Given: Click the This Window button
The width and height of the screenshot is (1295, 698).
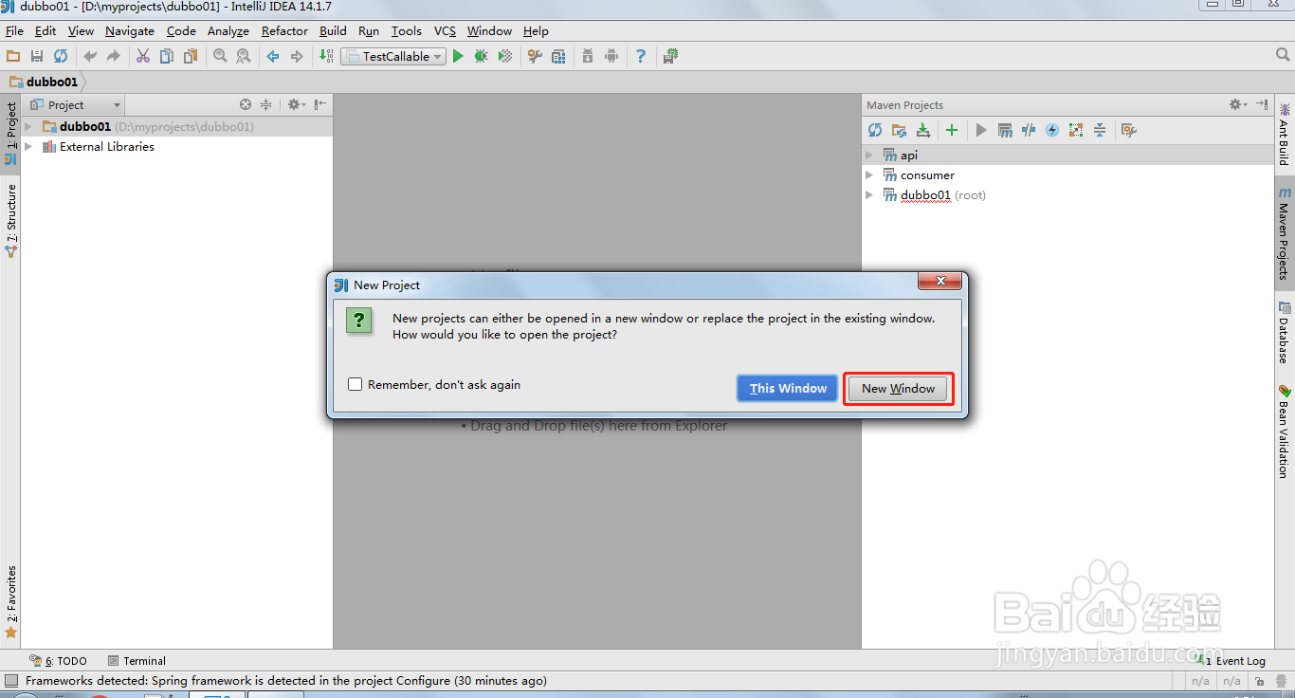Looking at the screenshot, I should click(x=788, y=388).
